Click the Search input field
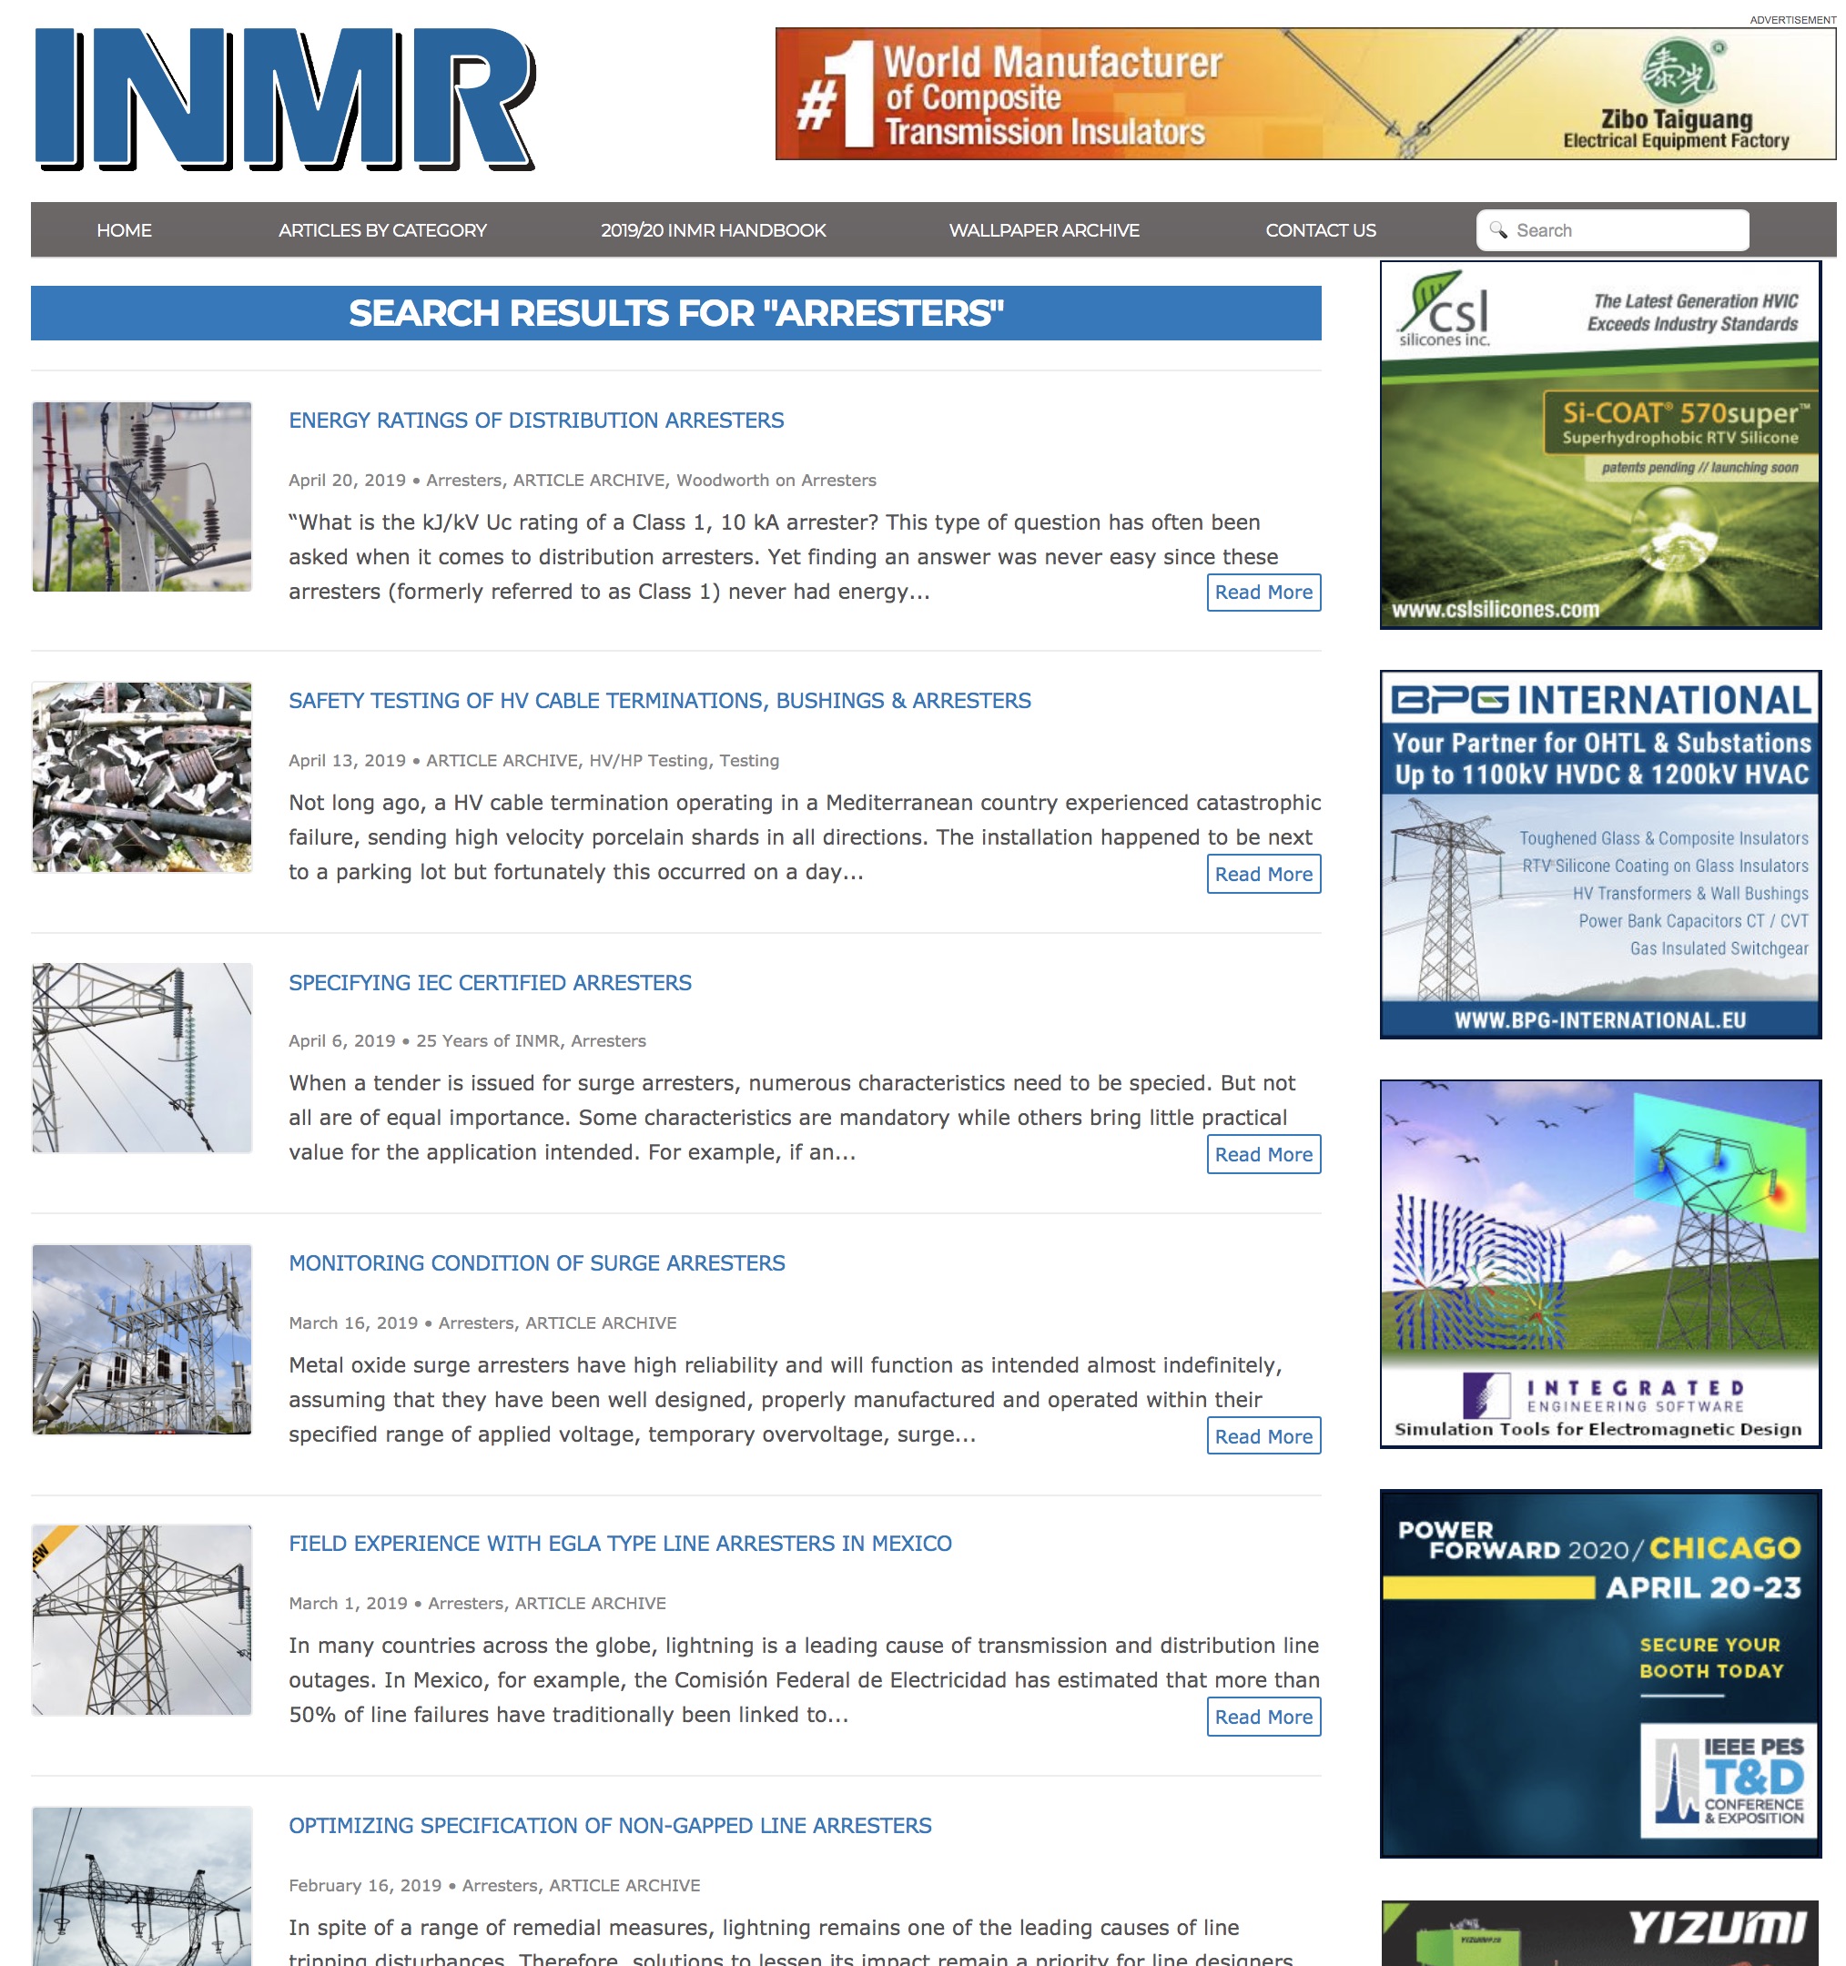The image size is (1846, 1966). [1613, 230]
